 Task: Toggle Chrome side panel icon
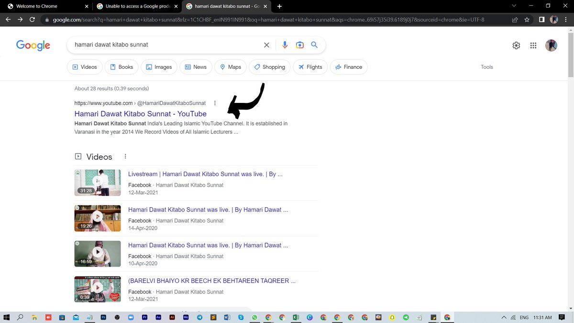pos(542,20)
